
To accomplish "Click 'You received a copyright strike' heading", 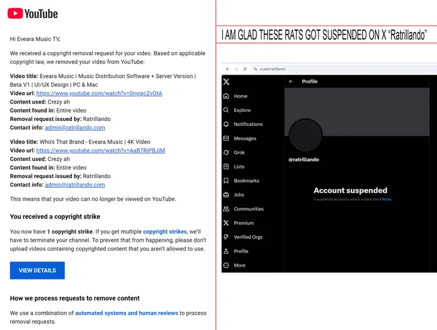I will (x=55, y=217).
